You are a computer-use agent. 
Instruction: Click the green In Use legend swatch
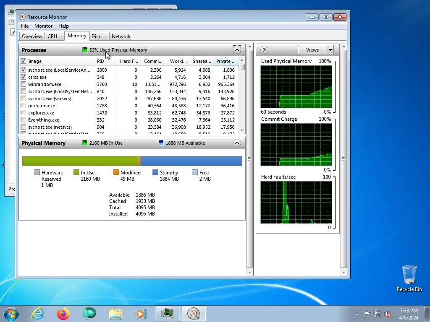coord(76,172)
